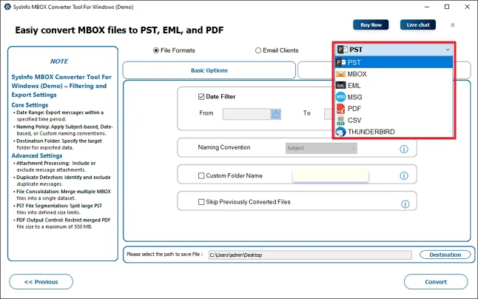Choose PDF from the format list
The image size is (478, 299).
[x=394, y=109]
